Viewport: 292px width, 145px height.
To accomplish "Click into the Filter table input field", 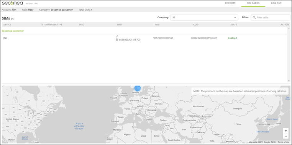I will [271, 18].
